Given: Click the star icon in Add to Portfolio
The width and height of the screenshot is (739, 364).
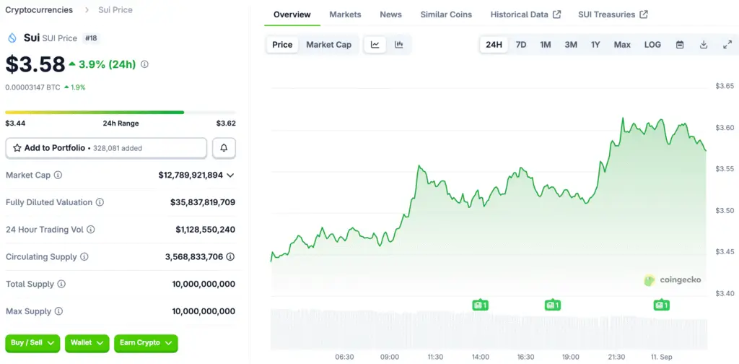Looking at the screenshot, I should pyautogui.click(x=17, y=148).
